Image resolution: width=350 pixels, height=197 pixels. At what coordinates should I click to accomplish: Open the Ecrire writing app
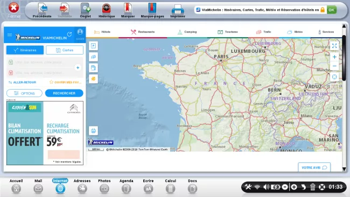pyautogui.click(x=148, y=186)
